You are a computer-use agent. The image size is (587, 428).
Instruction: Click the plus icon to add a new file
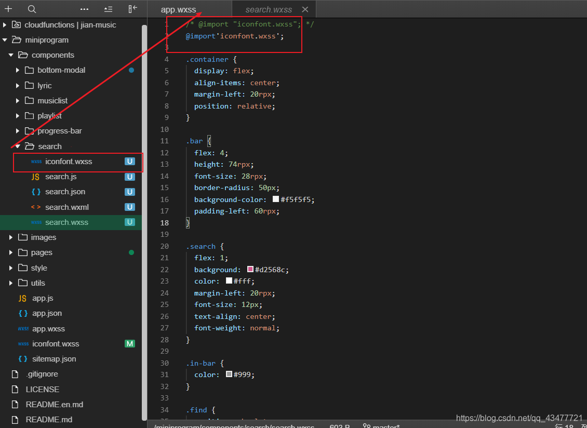point(8,9)
